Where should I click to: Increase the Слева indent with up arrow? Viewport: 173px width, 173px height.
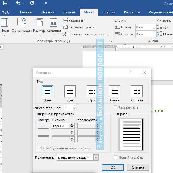click(x=154, y=26)
